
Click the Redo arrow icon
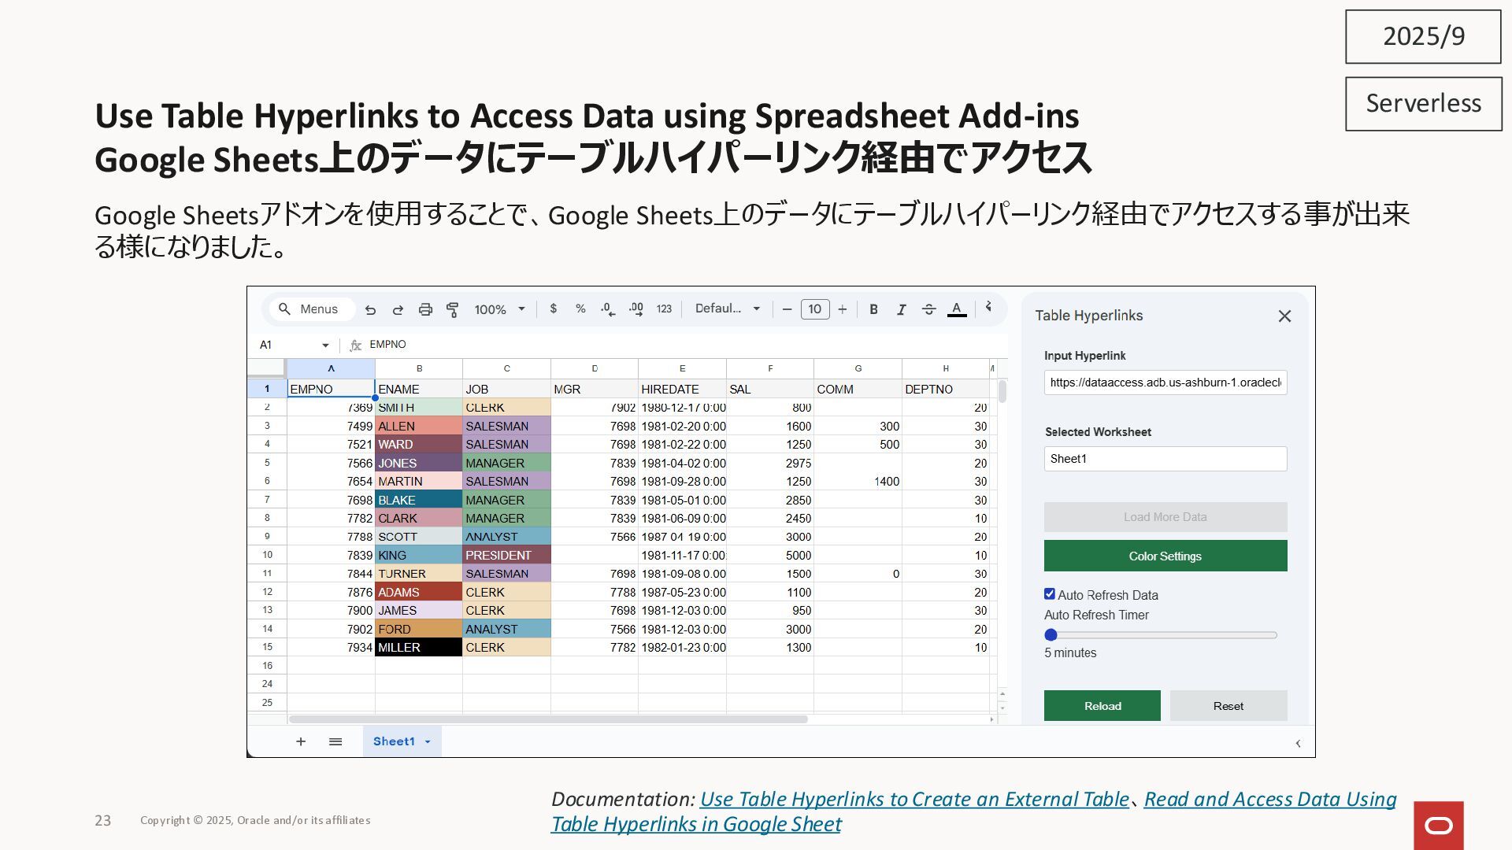click(398, 310)
